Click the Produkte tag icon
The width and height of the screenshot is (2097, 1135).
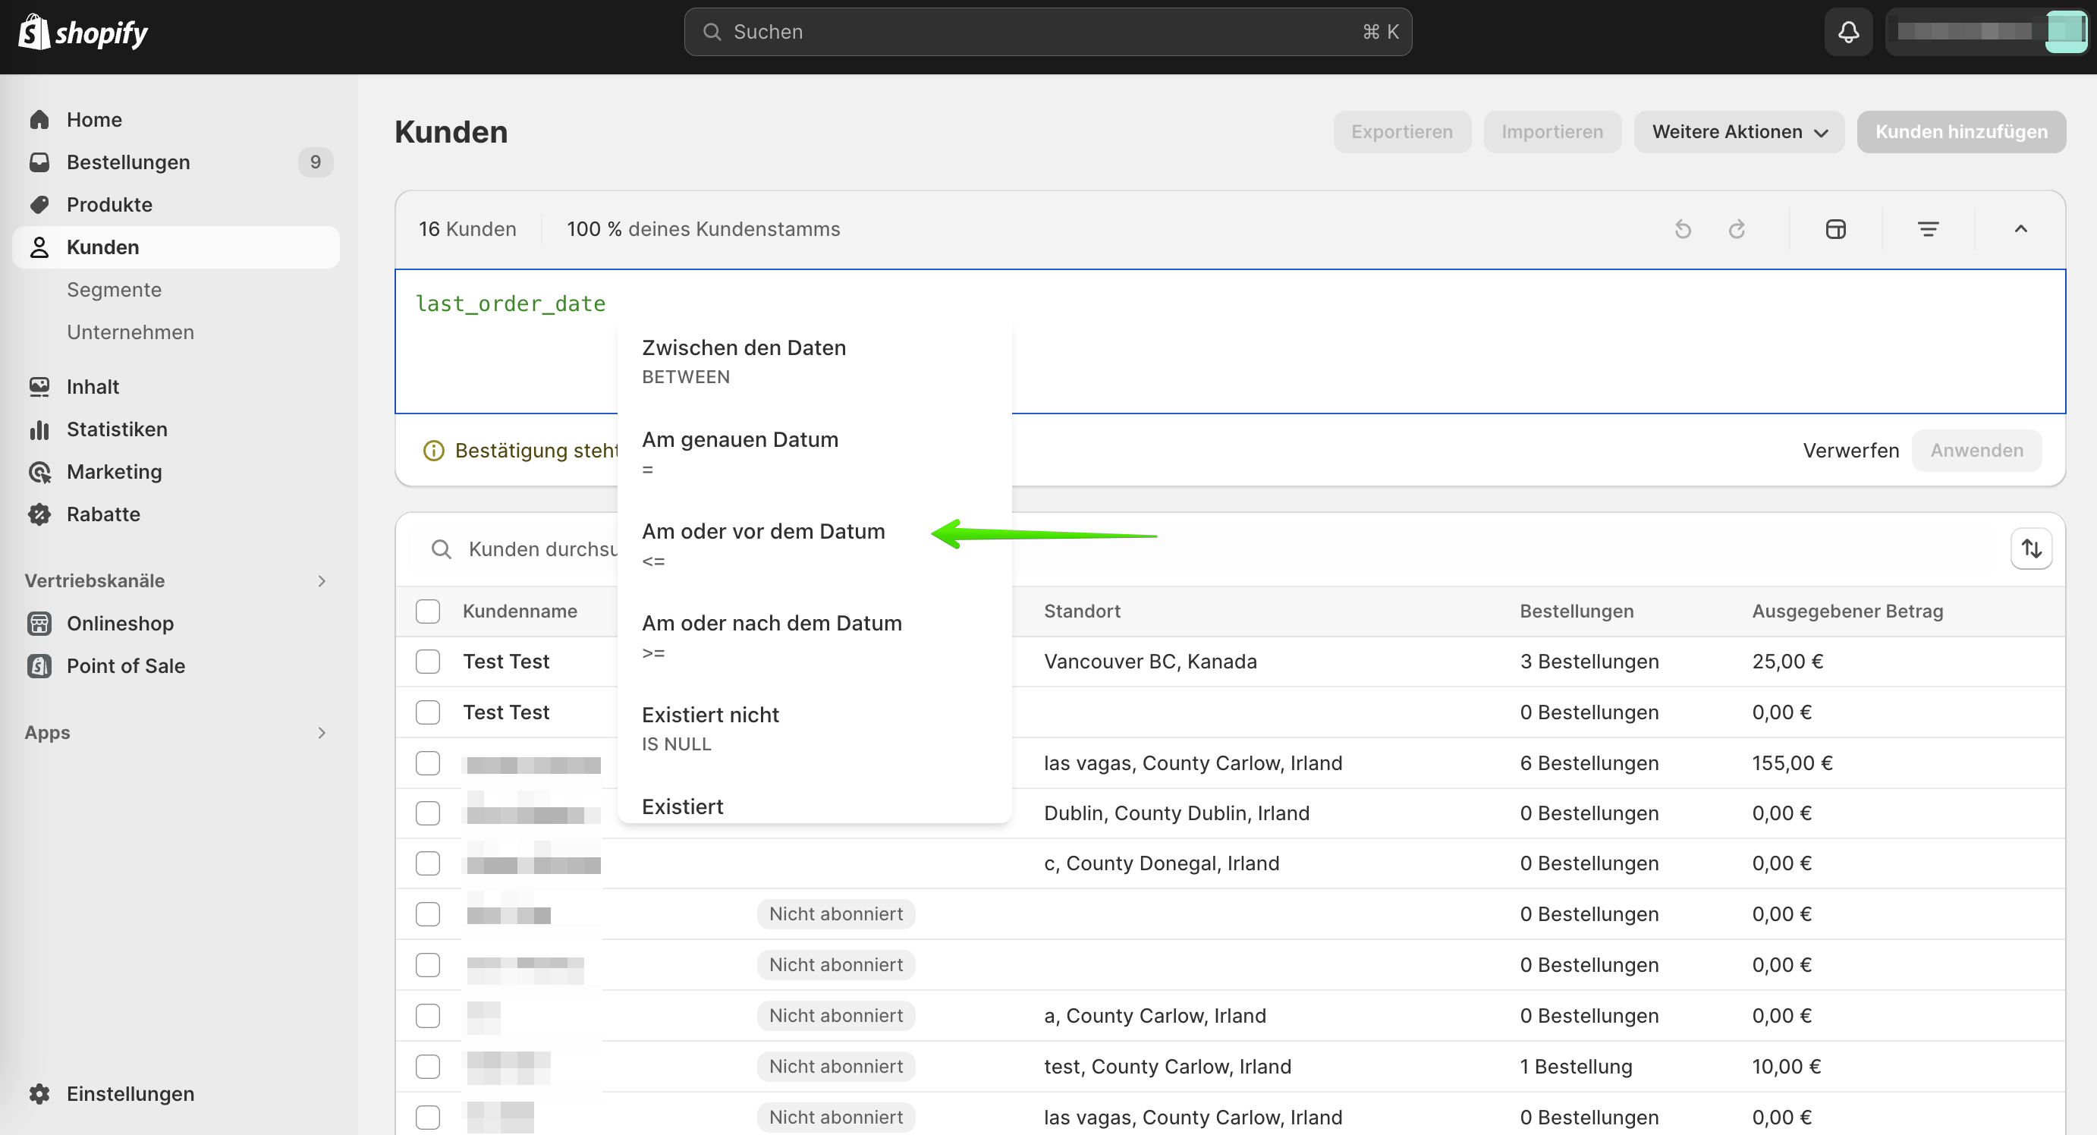pos(39,204)
